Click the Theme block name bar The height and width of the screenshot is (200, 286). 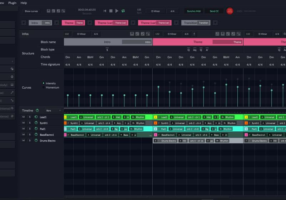point(198,42)
